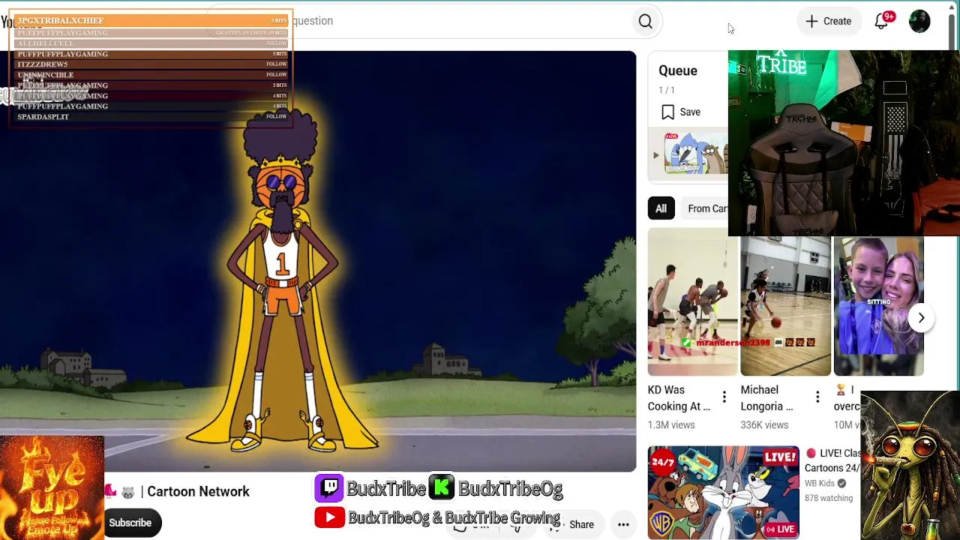Viewport: 960px width, 540px height.
Task: Subscribe to Cartoon Network
Action: pyautogui.click(x=130, y=523)
